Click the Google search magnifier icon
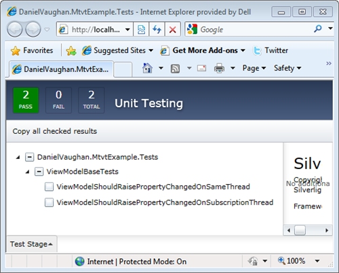The height and width of the screenshot is (273, 339). [x=318, y=29]
